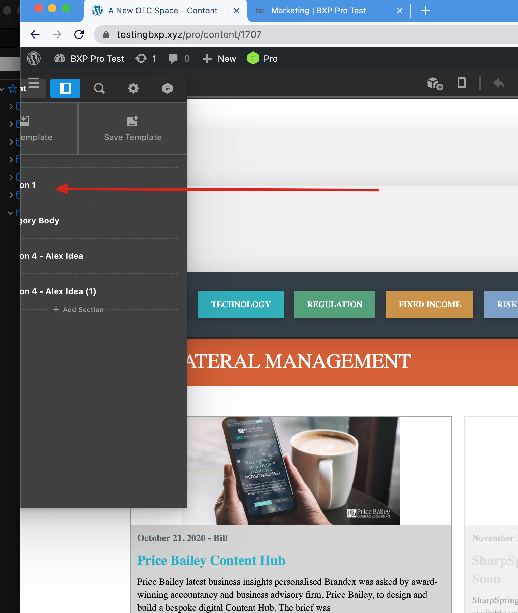The width and height of the screenshot is (518, 613).
Task: Open settings gear in builder toolbar
Action: click(x=133, y=88)
